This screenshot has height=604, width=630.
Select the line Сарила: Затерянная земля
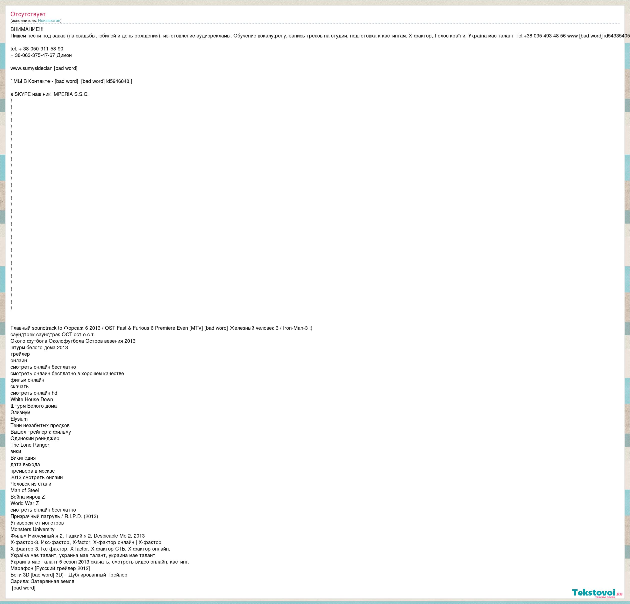pos(42,581)
